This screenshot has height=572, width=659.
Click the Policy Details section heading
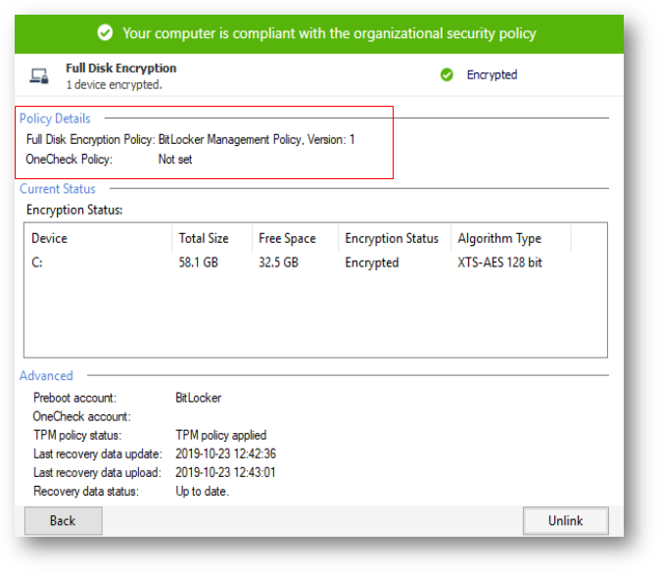click(55, 119)
